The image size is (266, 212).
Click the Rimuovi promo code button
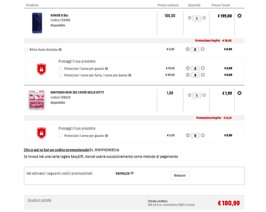point(180,176)
